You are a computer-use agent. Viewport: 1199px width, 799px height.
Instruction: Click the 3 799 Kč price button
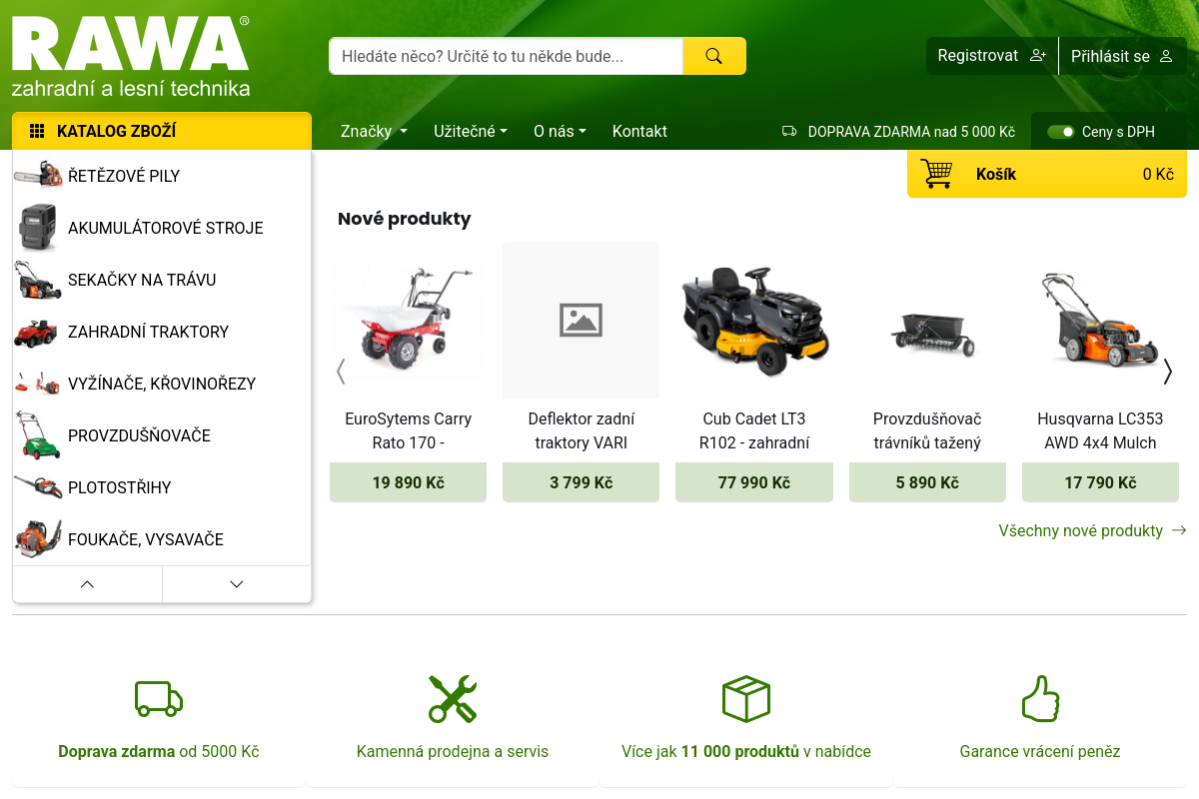click(x=582, y=482)
